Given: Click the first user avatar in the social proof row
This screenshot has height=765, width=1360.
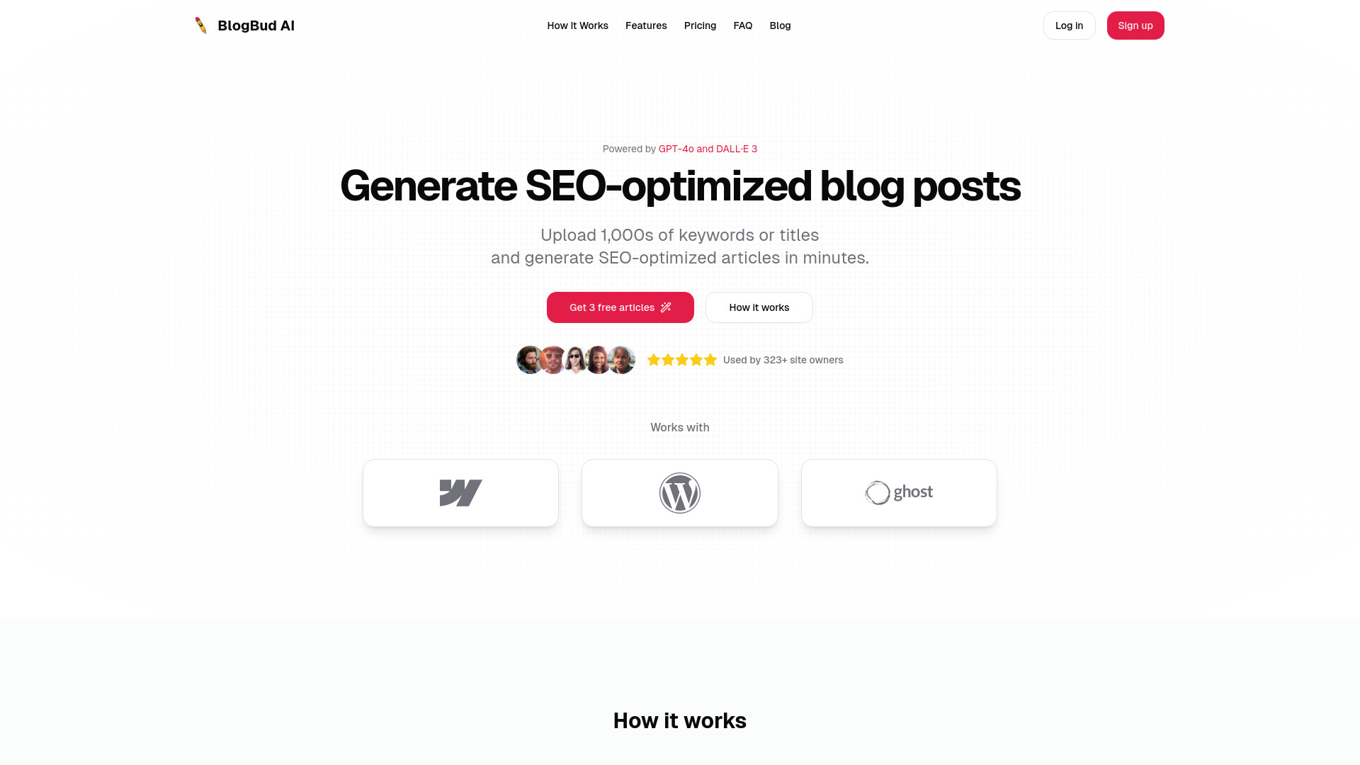Looking at the screenshot, I should [x=528, y=360].
